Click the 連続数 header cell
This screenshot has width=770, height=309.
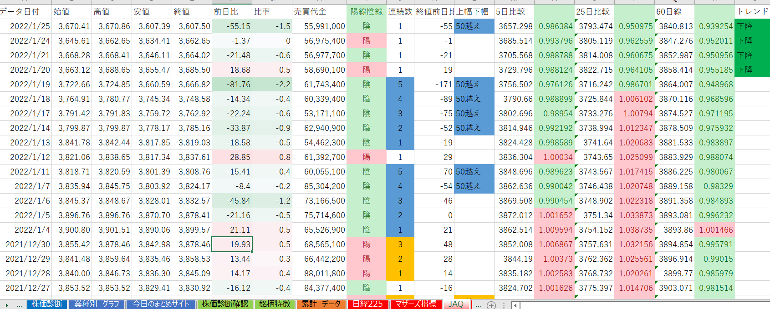point(400,11)
